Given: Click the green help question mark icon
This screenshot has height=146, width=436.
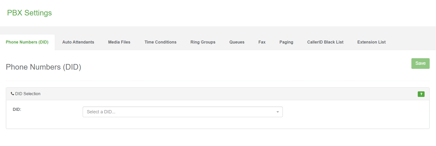Looking at the screenshot, I should click(x=421, y=94).
